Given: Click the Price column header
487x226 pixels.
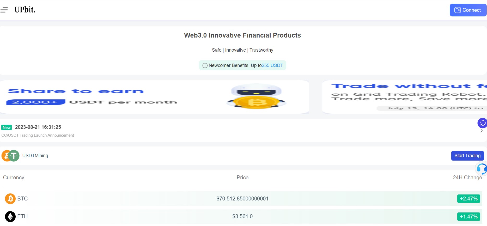Looking at the screenshot, I should [x=242, y=178].
